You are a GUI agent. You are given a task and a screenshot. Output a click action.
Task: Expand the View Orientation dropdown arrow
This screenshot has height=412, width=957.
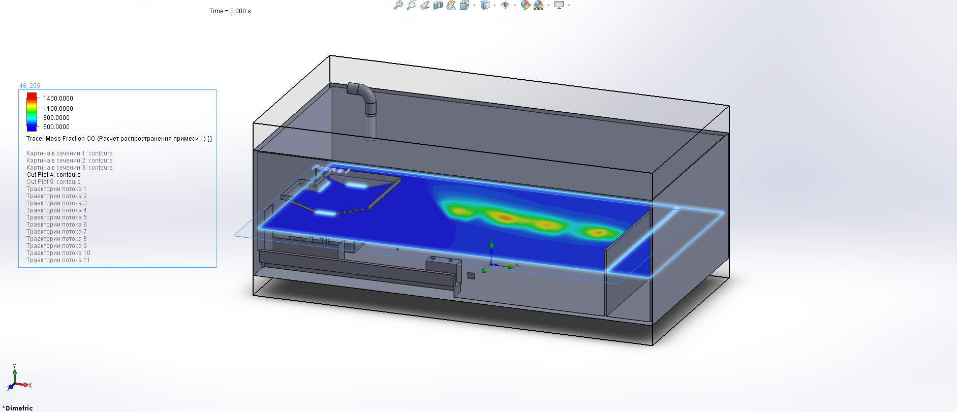[474, 6]
